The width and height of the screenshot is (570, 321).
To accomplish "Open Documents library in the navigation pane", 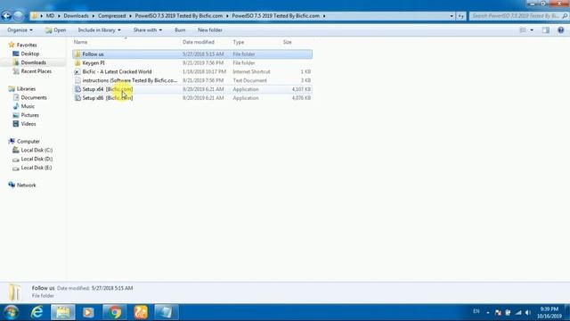I will click(x=34, y=97).
